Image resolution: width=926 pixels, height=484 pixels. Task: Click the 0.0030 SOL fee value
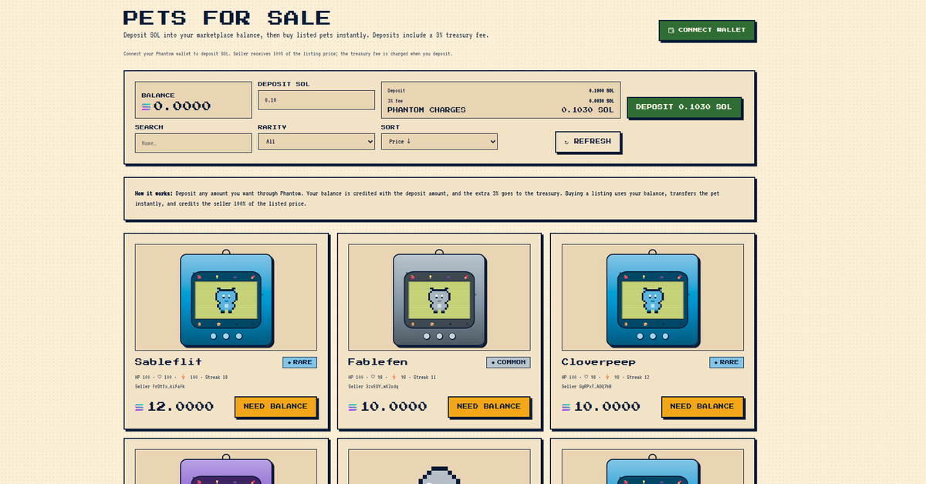[601, 101]
